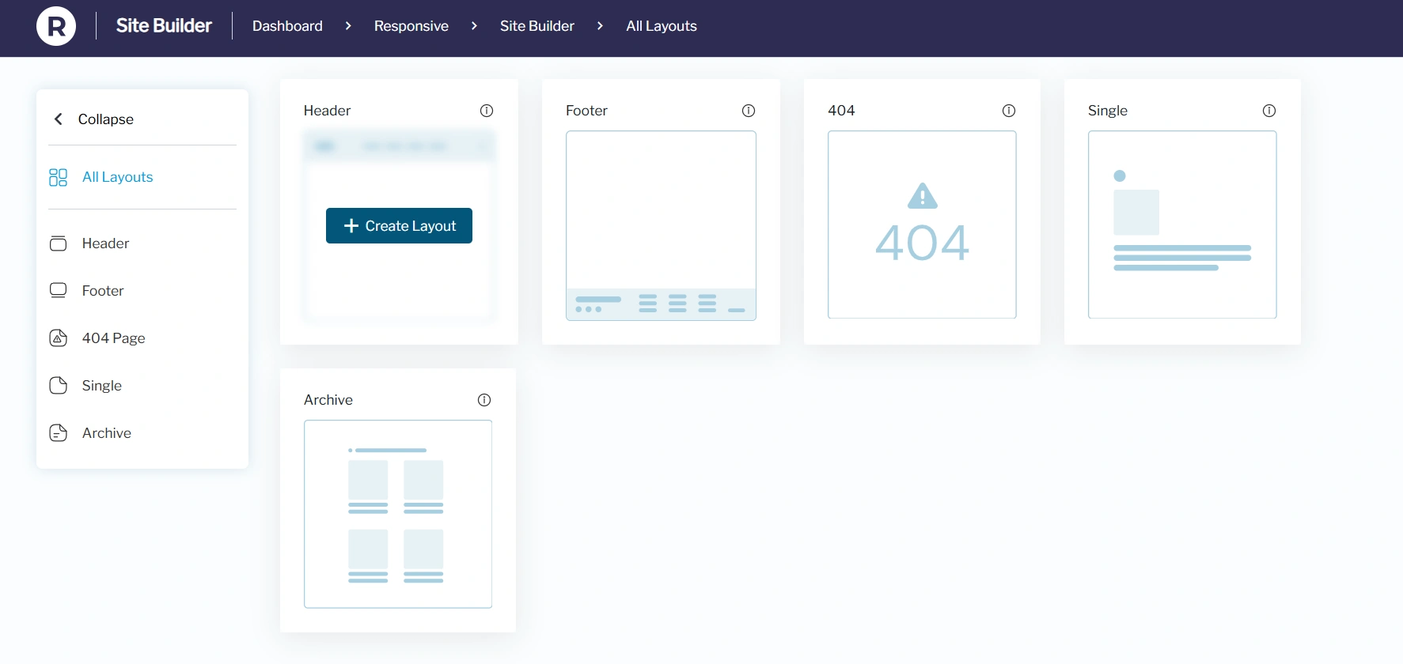This screenshot has width=1403, height=664.
Task: Click the 404 Page sidebar icon
Action: [x=58, y=338]
